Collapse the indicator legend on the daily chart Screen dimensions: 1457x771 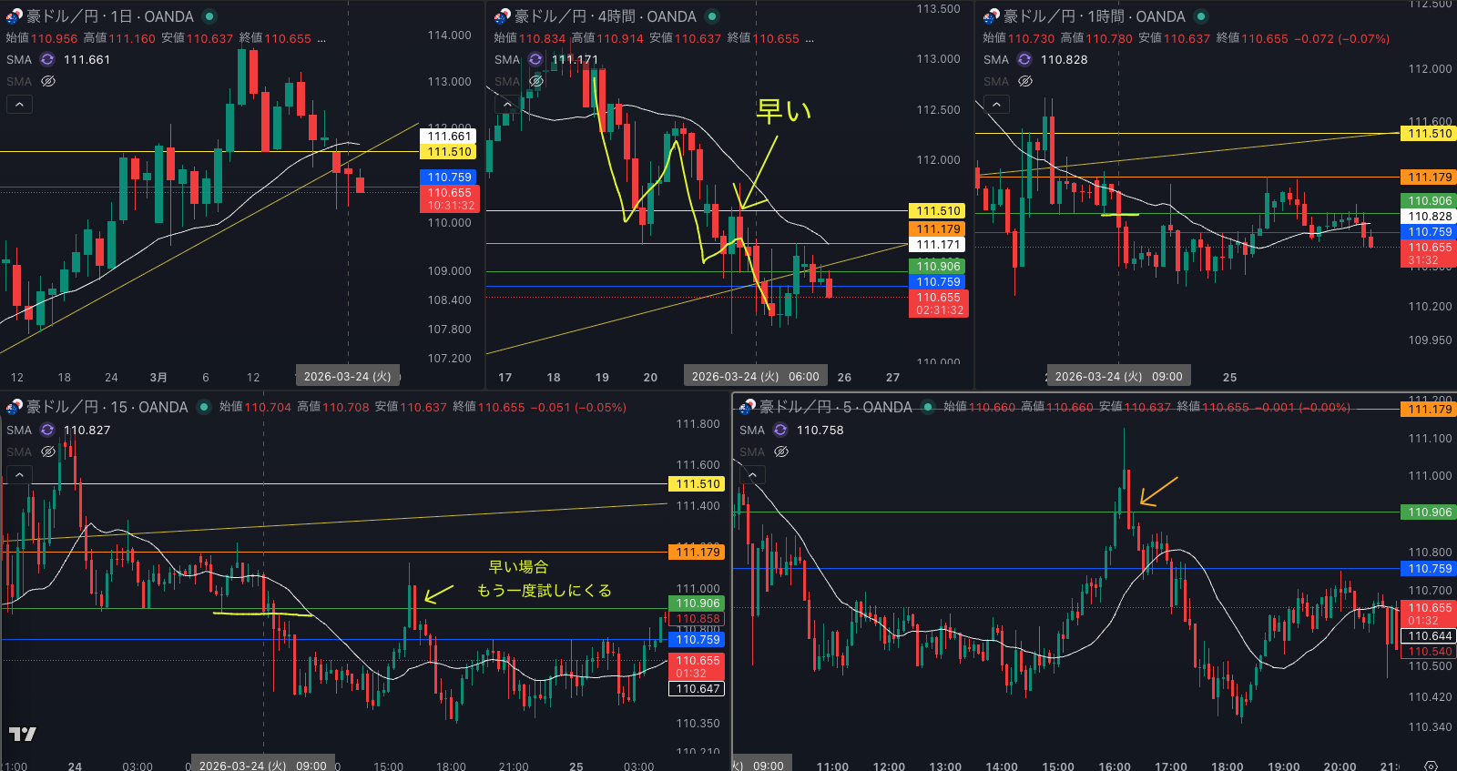pyautogui.click(x=19, y=105)
